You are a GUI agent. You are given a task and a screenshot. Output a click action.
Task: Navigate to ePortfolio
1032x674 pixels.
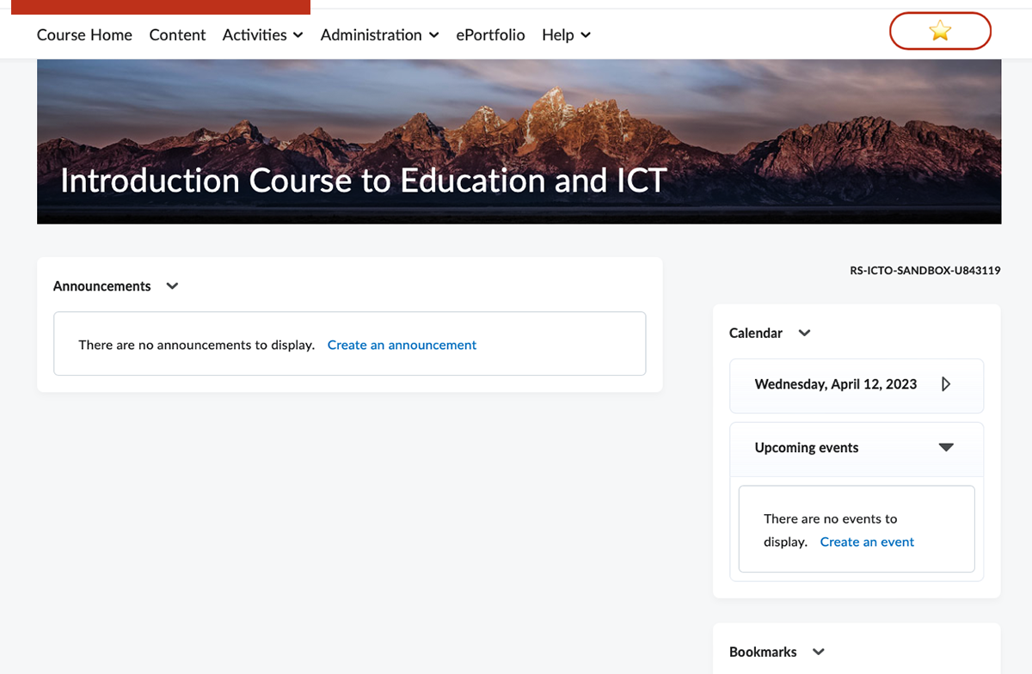coord(490,35)
